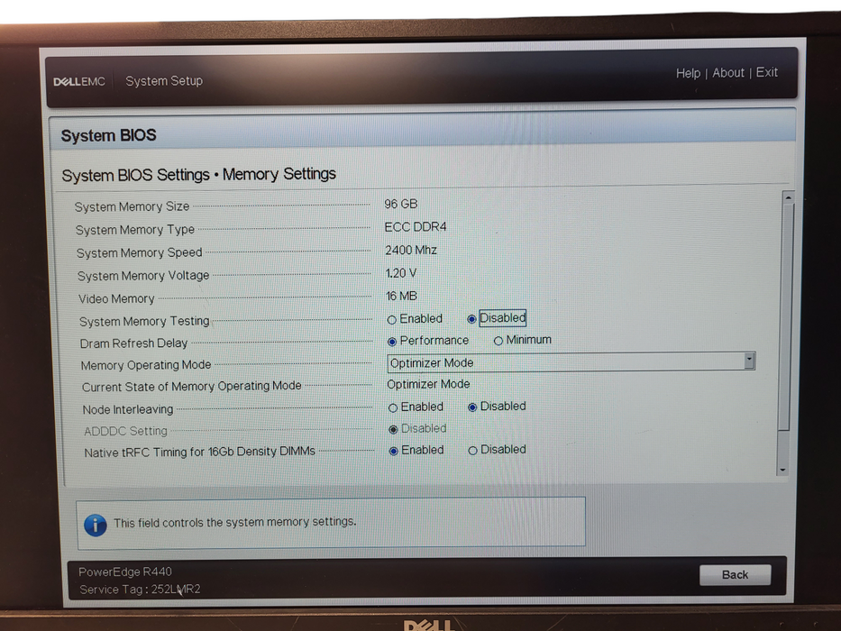Set Dram Refresh Delay to Minimum
The width and height of the screenshot is (841, 631).
coord(498,341)
